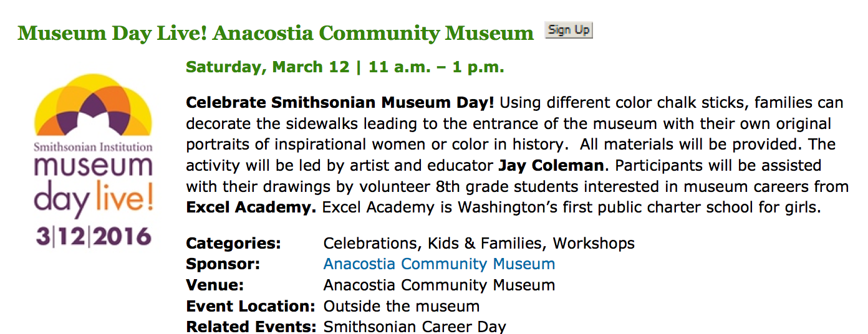Click the Venue value Anacostia Community Museum

coord(439,285)
